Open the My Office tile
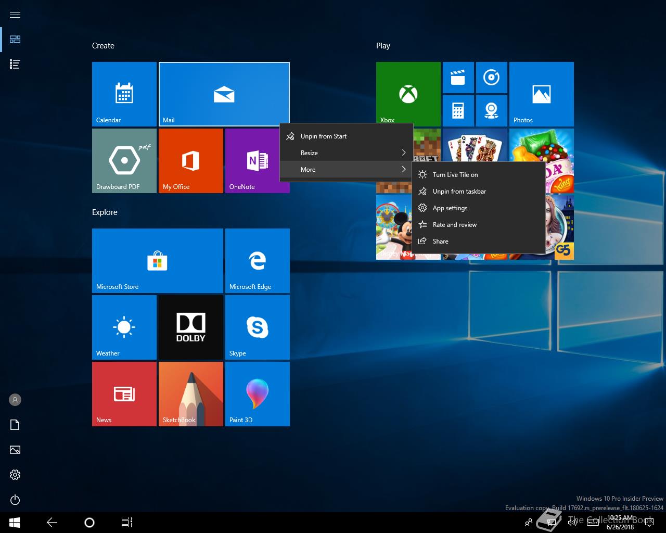 pos(191,161)
